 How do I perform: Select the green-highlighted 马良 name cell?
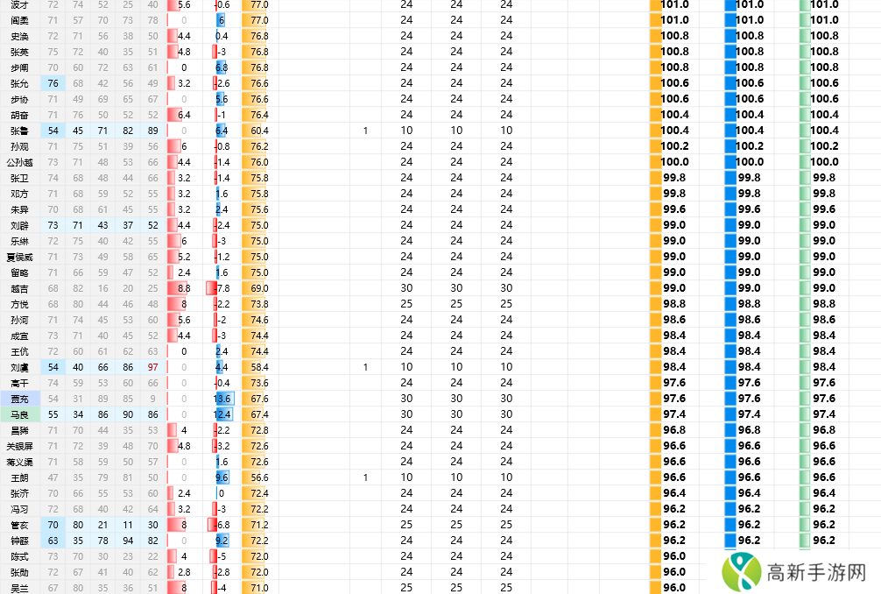tap(19, 414)
